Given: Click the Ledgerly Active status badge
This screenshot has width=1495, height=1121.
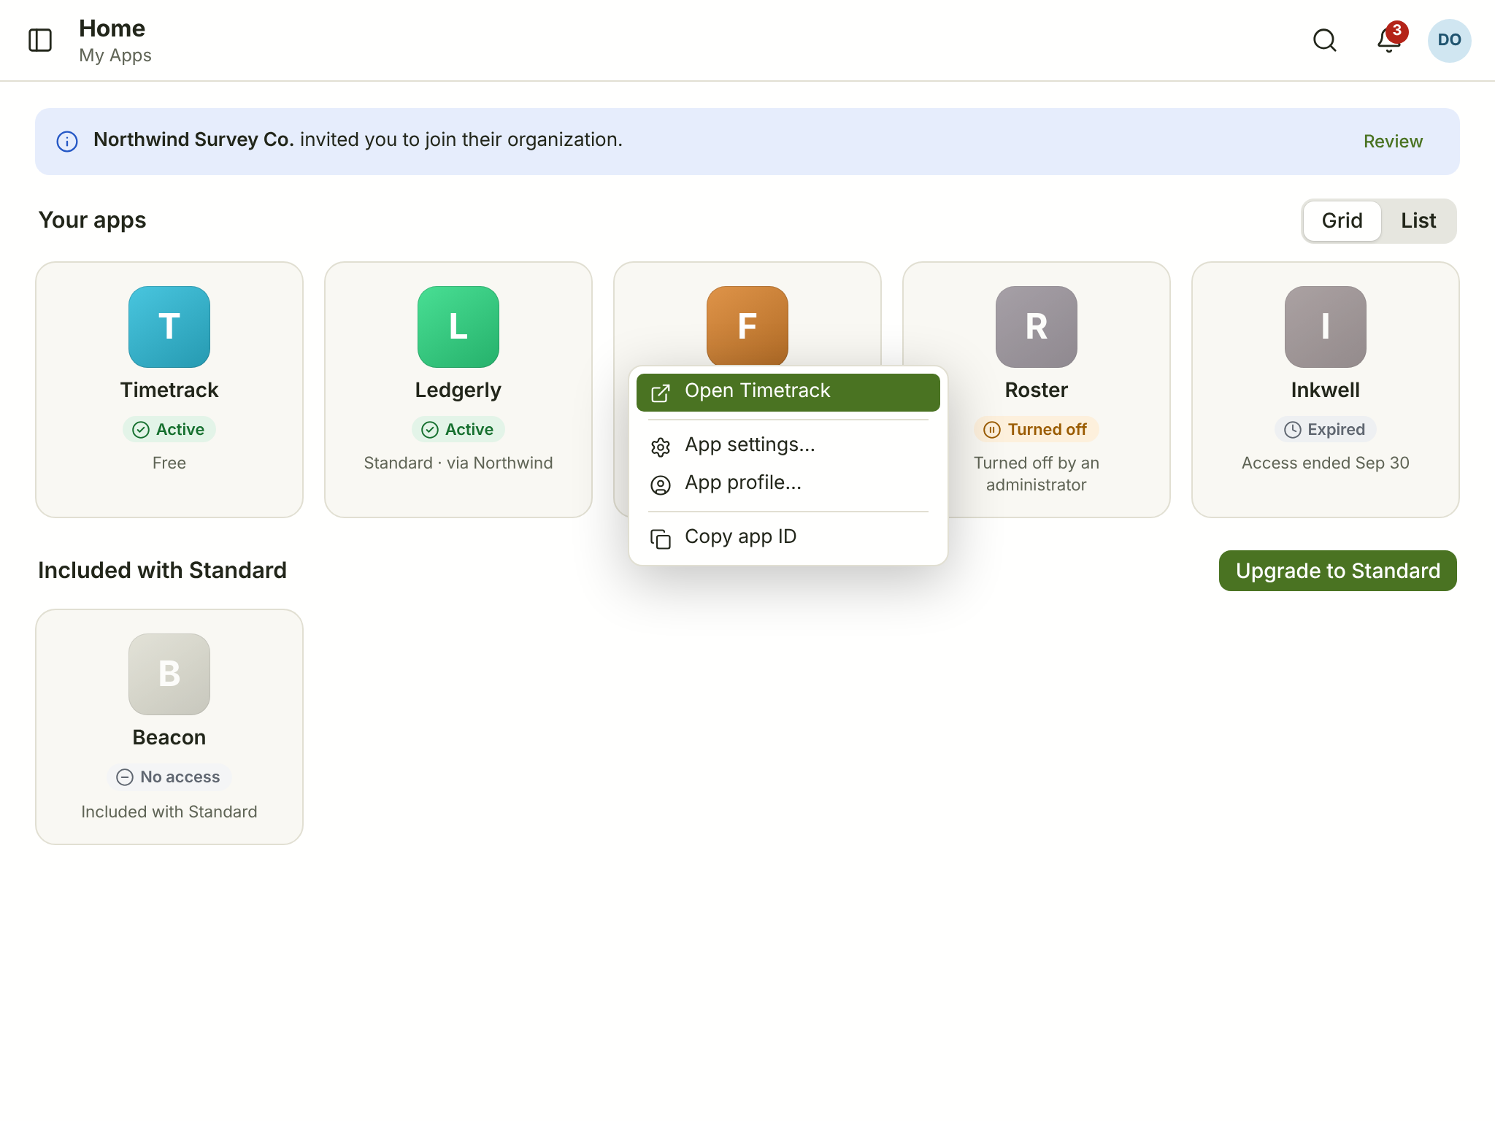Looking at the screenshot, I should [458, 429].
